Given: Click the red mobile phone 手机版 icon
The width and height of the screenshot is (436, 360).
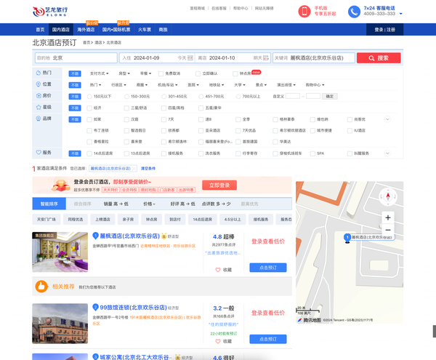Looking at the screenshot, I should tap(304, 12).
